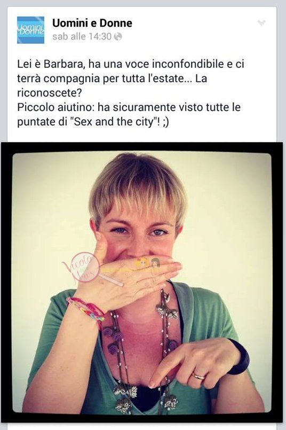Click the gold ring in the photo
Viewport: 286px width, 430px height.
(x=198, y=376)
